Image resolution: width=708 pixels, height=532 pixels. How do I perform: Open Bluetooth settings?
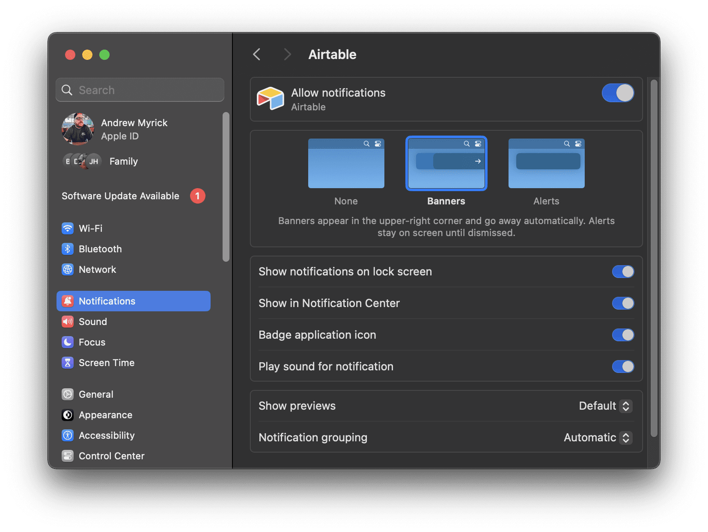134,249
